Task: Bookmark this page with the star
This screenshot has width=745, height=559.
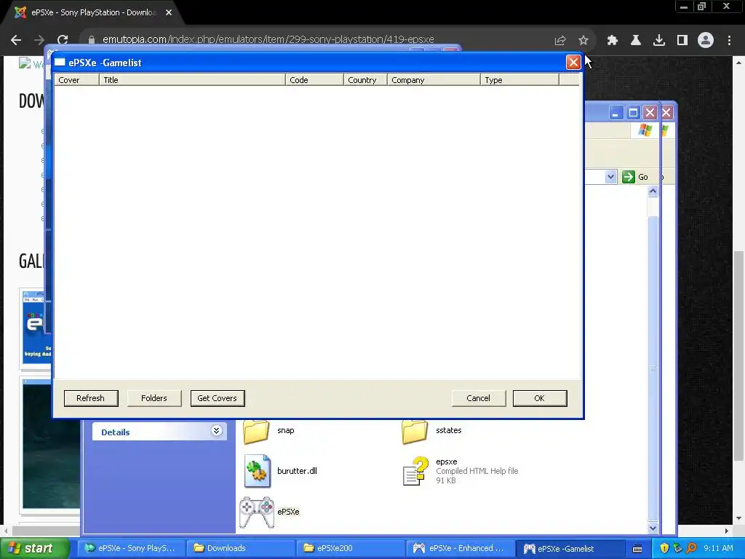Action: (583, 41)
